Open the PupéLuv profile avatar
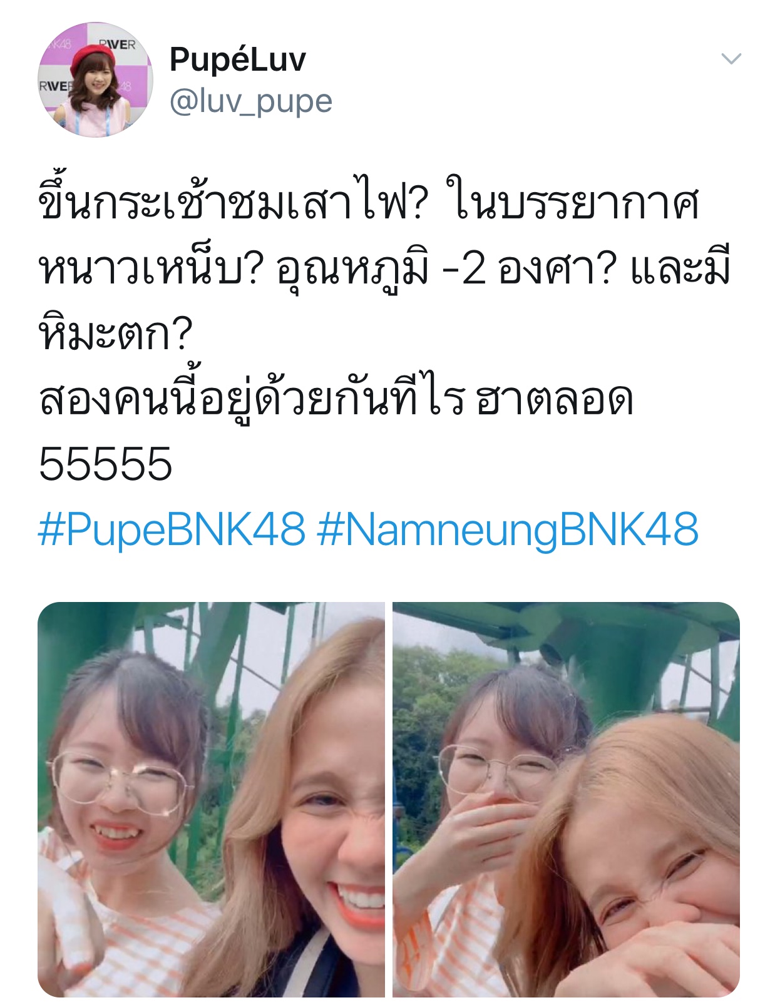Image resolution: width=775 pixels, height=1005 pixels. click(x=95, y=80)
